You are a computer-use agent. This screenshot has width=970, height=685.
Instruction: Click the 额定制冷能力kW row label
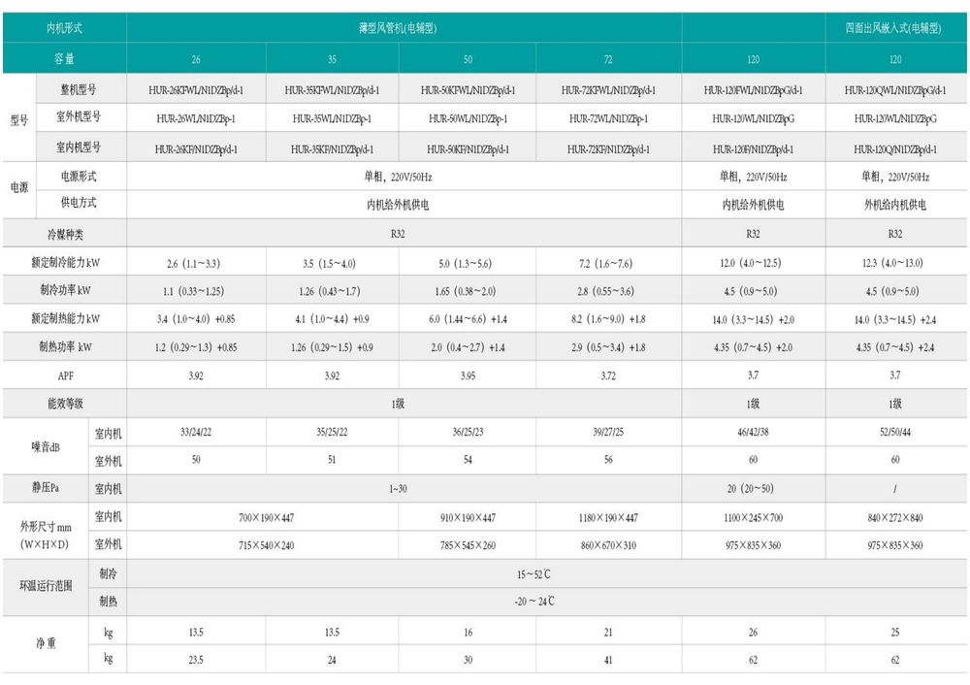point(65,262)
